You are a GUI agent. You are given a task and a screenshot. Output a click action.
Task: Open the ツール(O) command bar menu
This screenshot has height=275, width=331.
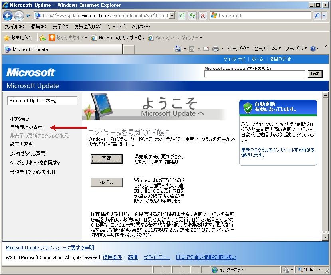[295, 49]
